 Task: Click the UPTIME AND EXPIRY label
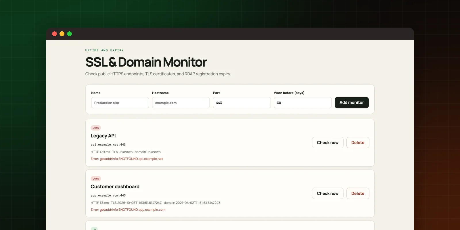(x=104, y=50)
